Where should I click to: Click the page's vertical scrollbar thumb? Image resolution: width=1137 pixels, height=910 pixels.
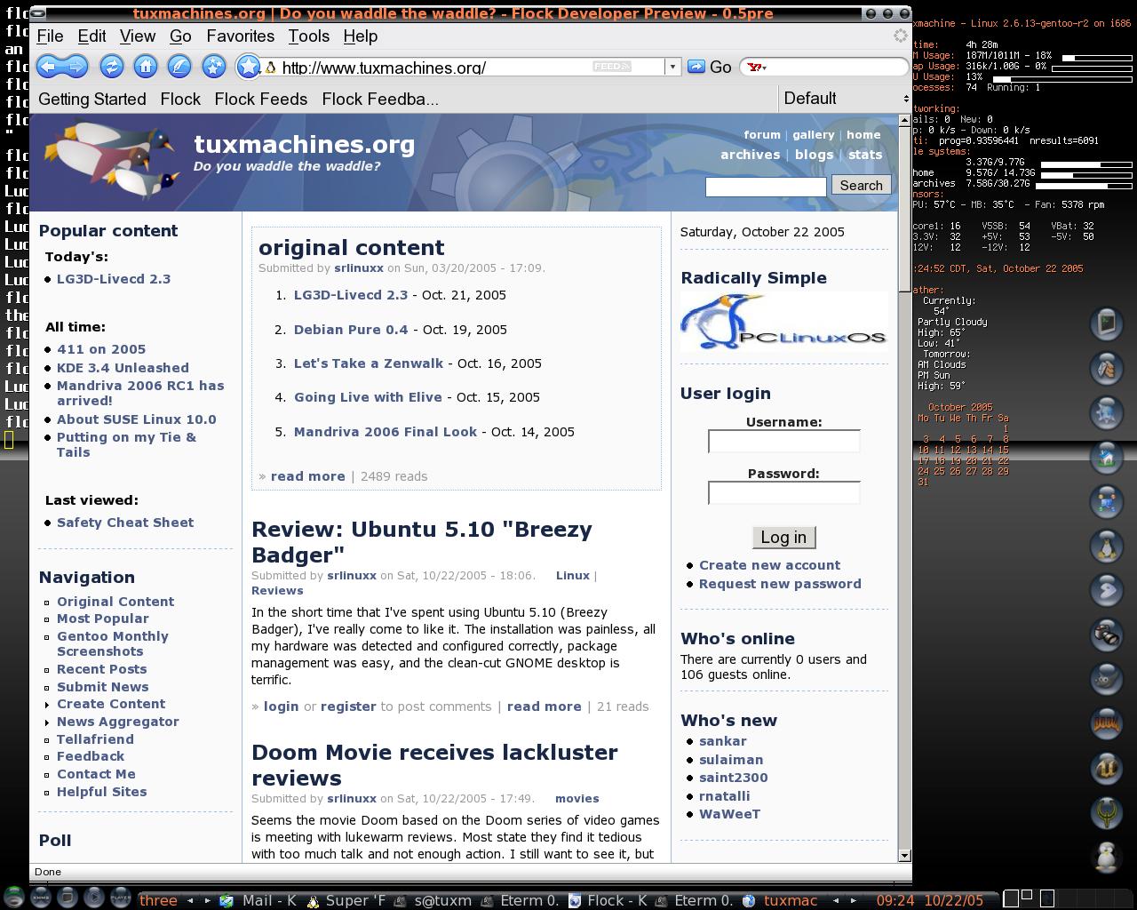[x=905, y=208]
